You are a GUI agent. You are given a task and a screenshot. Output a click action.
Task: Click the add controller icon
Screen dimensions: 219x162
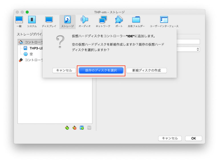pyautogui.click(x=67, y=128)
